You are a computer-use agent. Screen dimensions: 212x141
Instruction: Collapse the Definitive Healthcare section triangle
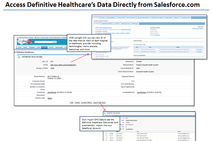pos(15,52)
